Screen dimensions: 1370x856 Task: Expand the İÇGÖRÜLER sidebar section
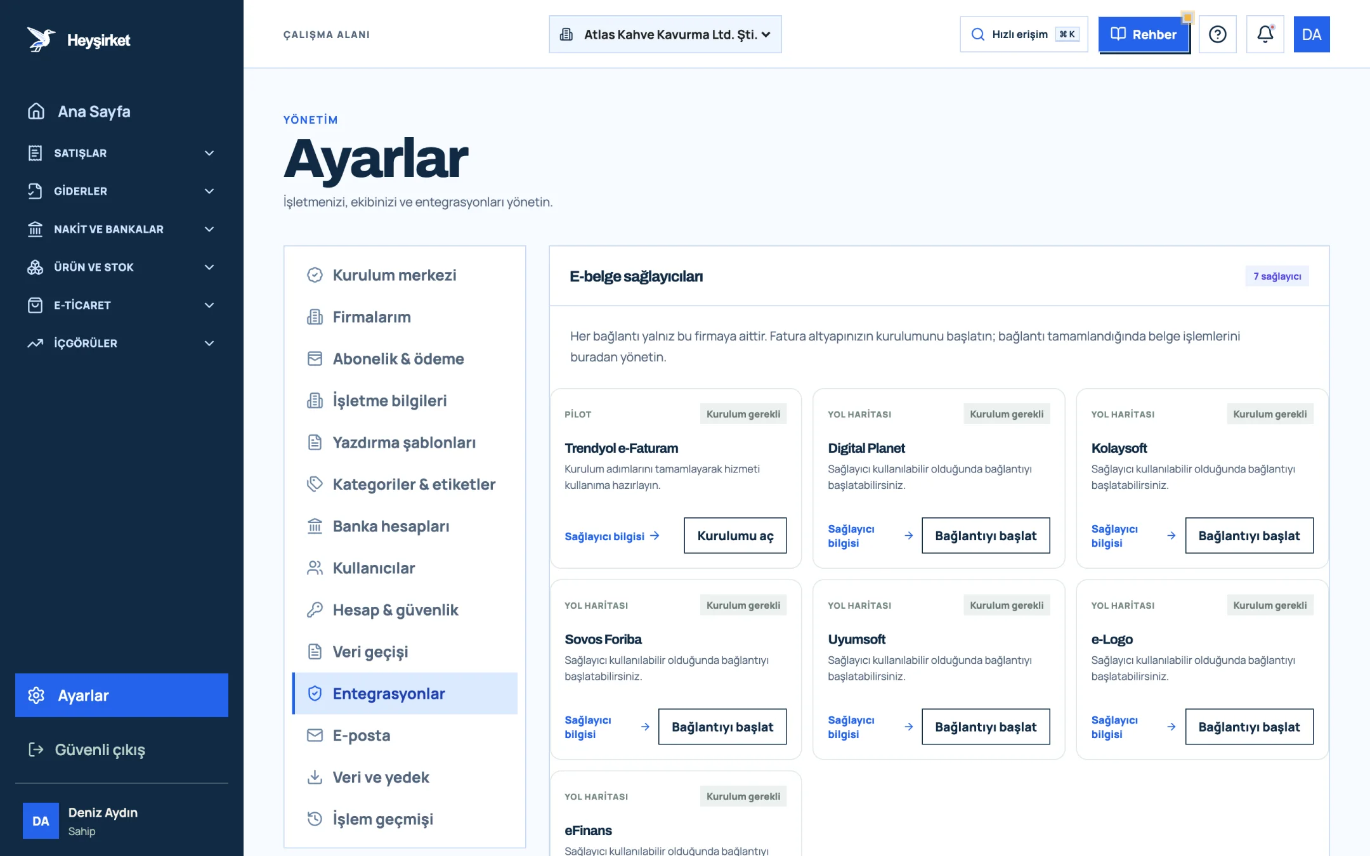(122, 343)
